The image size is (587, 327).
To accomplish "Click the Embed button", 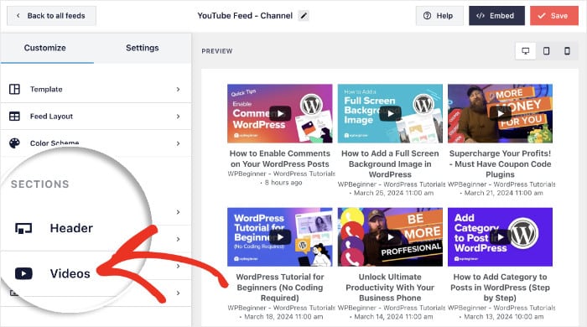I will 496,16.
